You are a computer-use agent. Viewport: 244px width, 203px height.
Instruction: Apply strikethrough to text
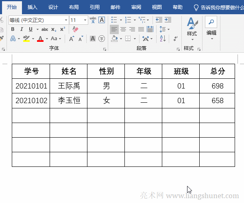click(45, 29)
